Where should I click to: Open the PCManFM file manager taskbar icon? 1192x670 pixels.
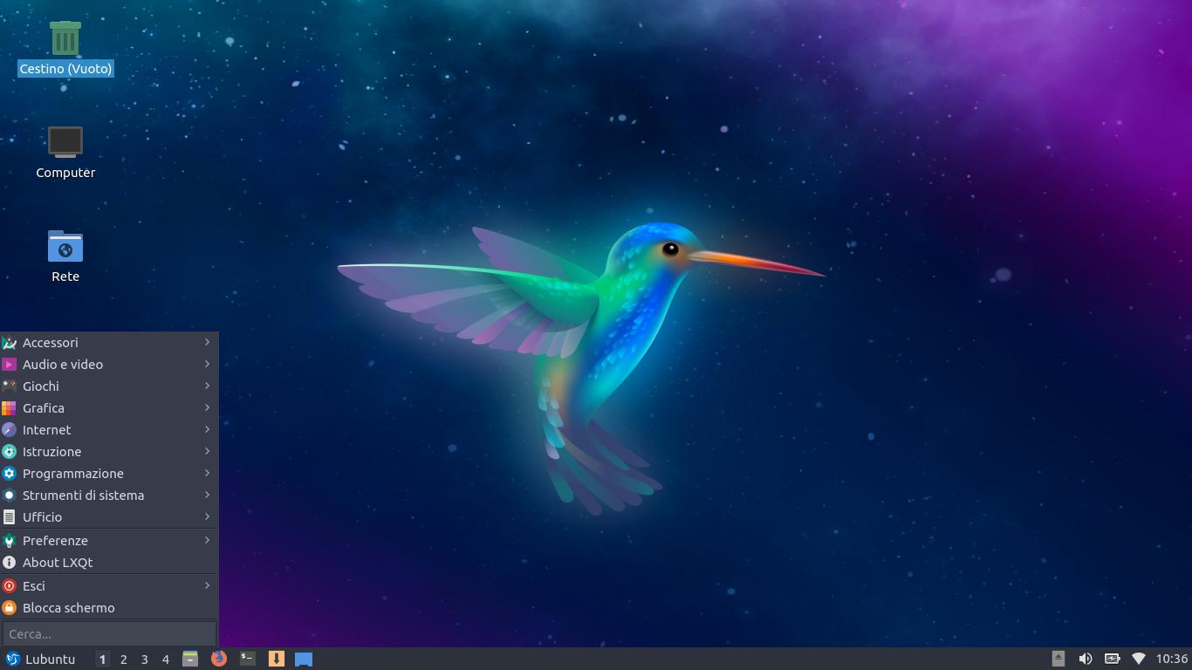188,659
